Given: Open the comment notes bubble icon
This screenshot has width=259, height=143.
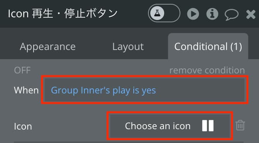Looking at the screenshot, I should 231,15.
